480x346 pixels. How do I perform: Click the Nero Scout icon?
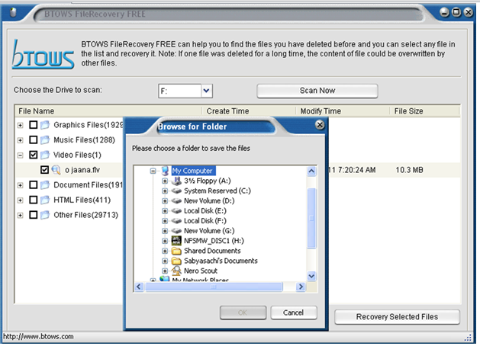tap(176, 271)
